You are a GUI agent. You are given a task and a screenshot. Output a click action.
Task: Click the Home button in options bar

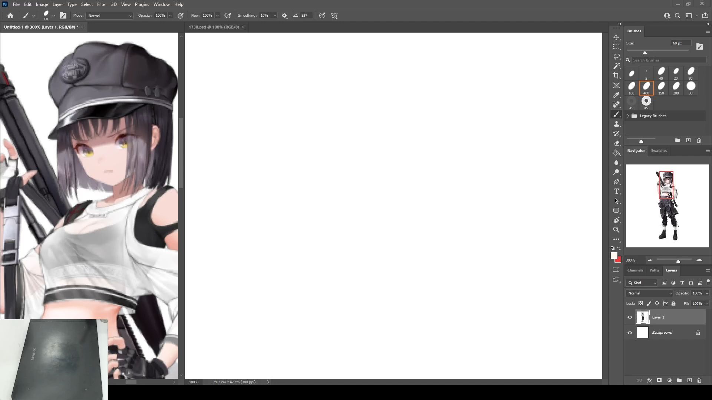click(x=10, y=16)
